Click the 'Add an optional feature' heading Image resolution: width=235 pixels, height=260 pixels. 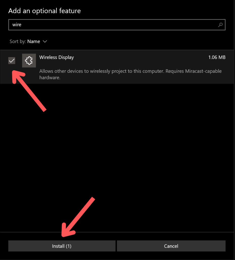[44, 11]
